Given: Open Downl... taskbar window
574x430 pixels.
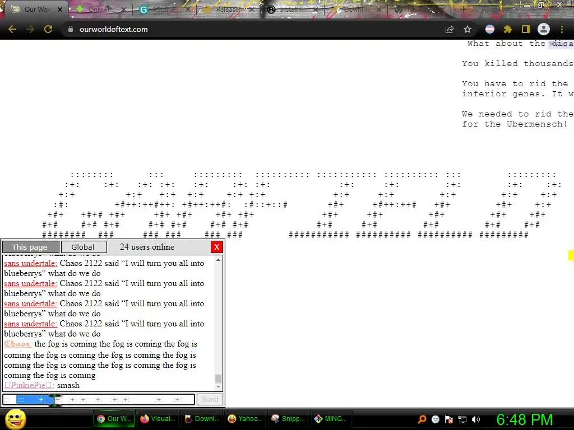Looking at the screenshot, I should [202, 419].
